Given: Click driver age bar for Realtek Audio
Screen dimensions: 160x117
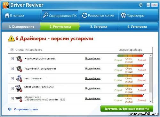Looking at the screenshot, I should click(x=130, y=55).
